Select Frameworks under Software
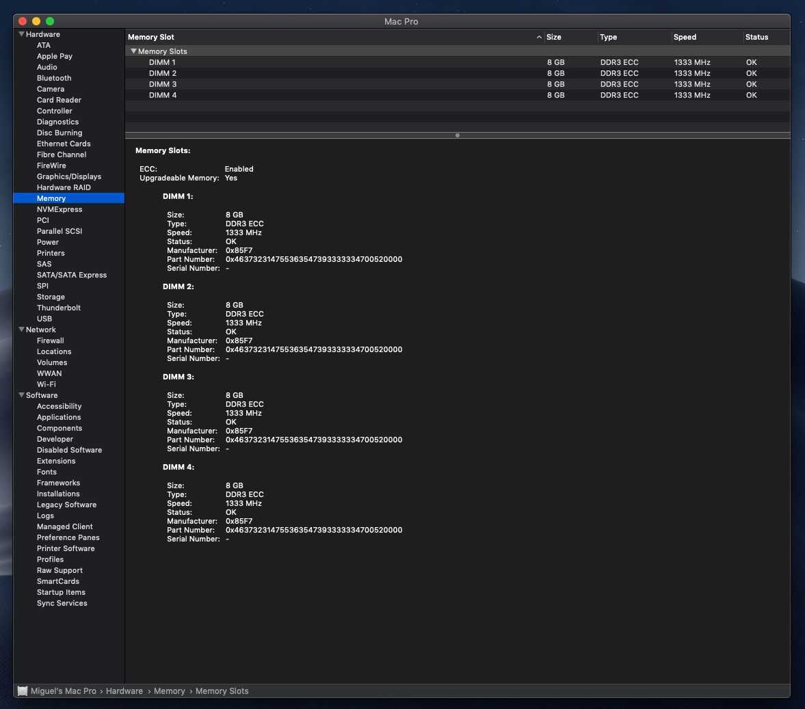This screenshot has height=709, width=805. point(59,483)
